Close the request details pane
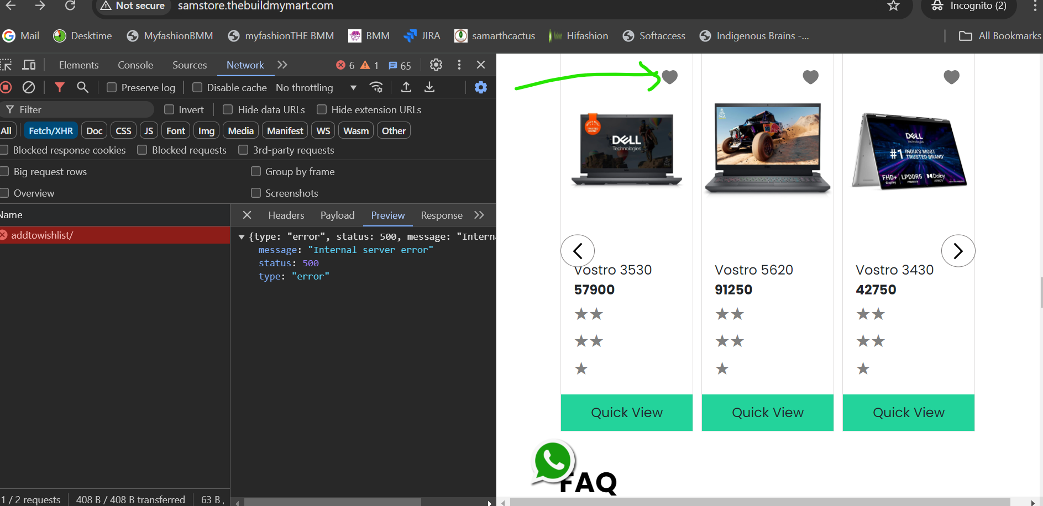Viewport: 1043px width, 506px height. click(247, 215)
